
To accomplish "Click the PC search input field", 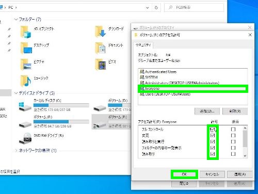I will click(x=194, y=8).
